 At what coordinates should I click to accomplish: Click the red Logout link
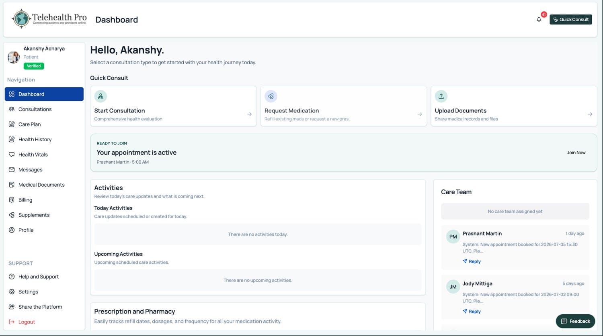[x=27, y=322]
